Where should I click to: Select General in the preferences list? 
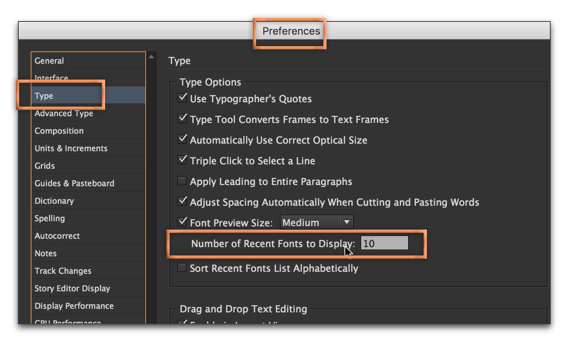[49, 61]
